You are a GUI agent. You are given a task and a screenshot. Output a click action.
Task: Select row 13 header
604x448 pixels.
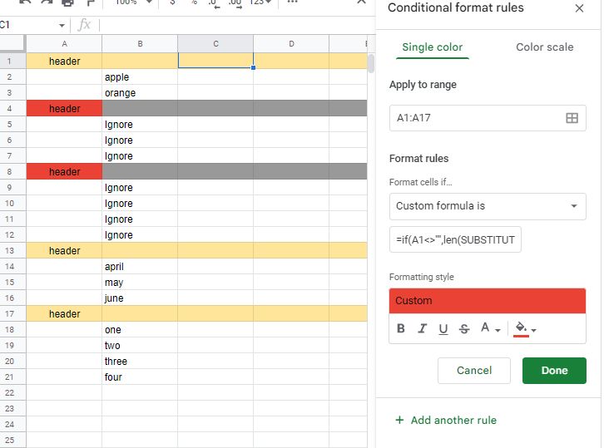(x=12, y=250)
